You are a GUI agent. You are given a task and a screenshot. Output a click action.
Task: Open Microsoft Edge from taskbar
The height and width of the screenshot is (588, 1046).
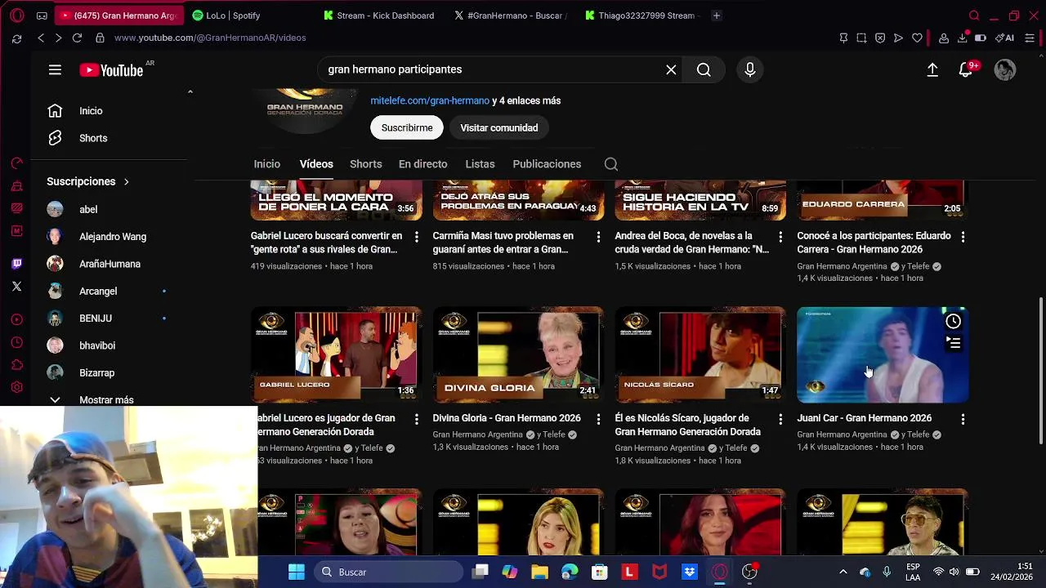[x=570, y=572]
